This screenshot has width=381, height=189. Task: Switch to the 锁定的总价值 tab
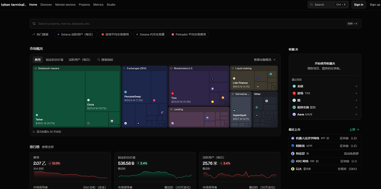click(55, 60)
